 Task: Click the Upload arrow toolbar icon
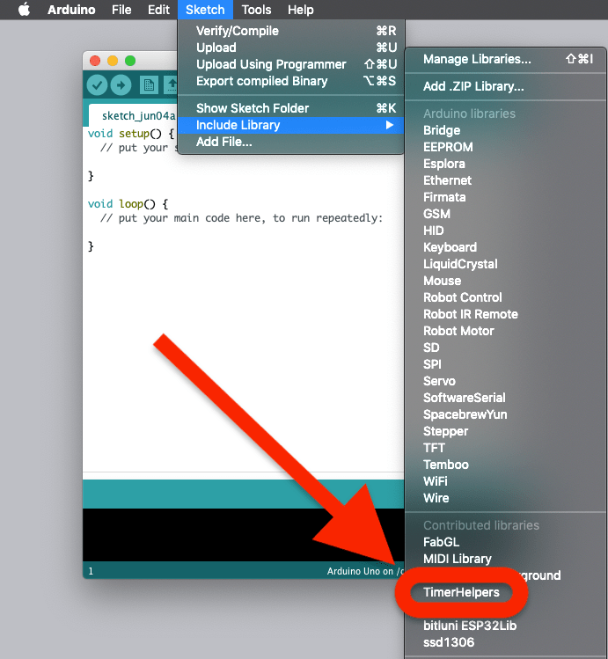tap(121, 85)
